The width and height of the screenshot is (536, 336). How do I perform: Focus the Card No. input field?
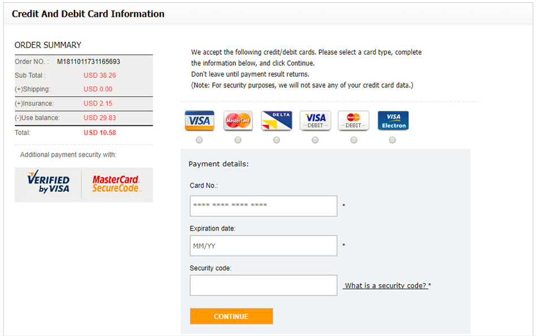coord(263,206)
